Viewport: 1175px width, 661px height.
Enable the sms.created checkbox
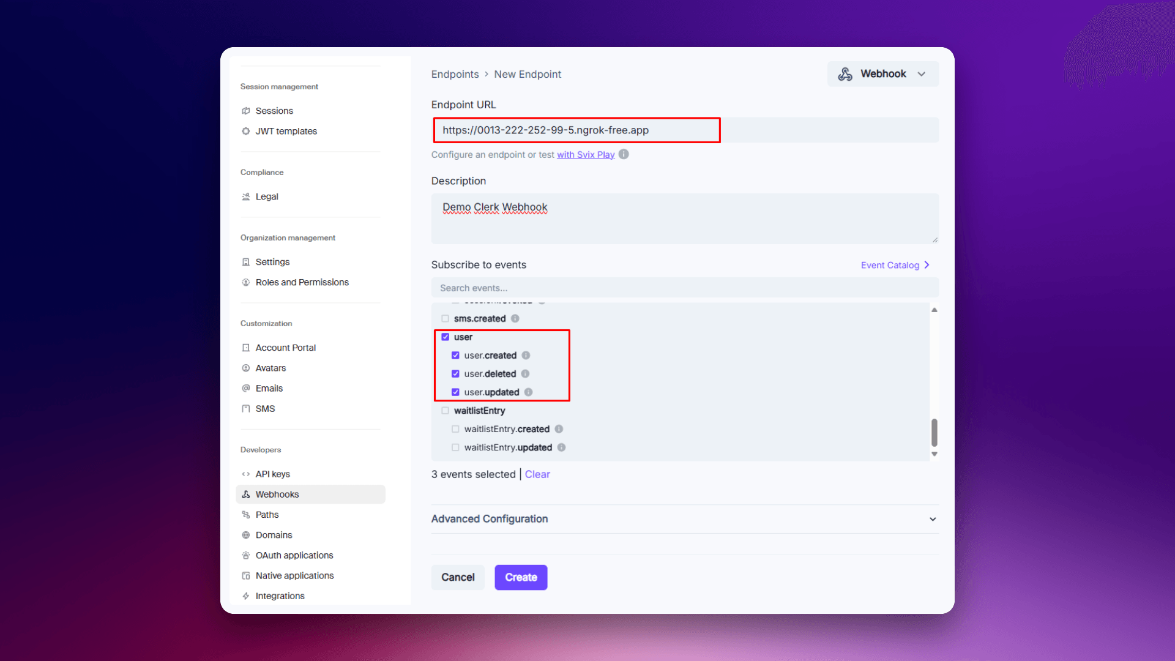[446, 319]
